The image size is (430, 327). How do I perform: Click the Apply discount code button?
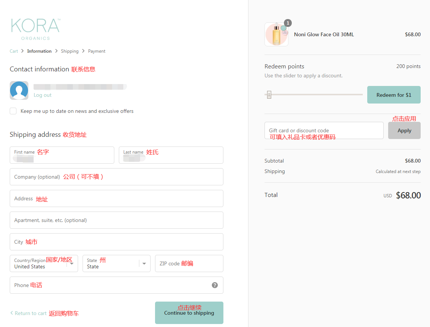point(404,130)
